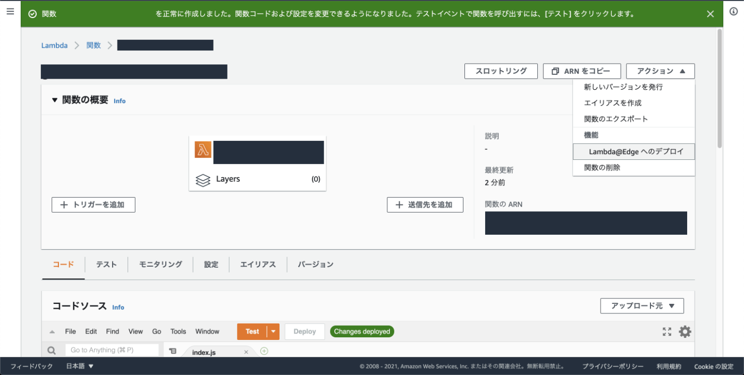Switch to the コード tab
The width and height of the screenshot is (744, 375).
coord(63,265)
